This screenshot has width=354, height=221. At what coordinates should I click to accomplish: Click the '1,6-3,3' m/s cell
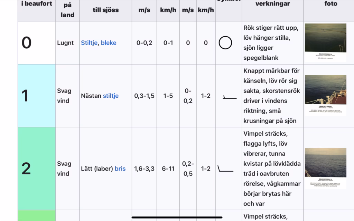pos(144,169)
